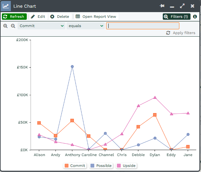Add a filter with the plus magnifier
Viewport: 201px width, 172px height.
[5, 26]
